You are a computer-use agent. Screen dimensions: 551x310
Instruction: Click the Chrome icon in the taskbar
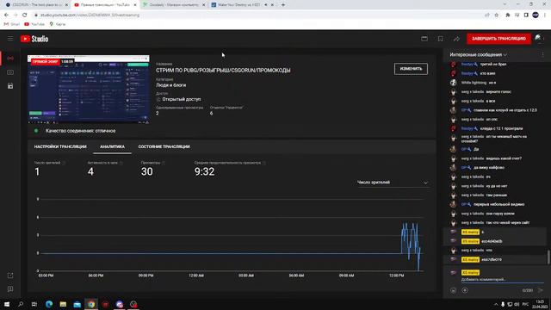coord(91,304)
